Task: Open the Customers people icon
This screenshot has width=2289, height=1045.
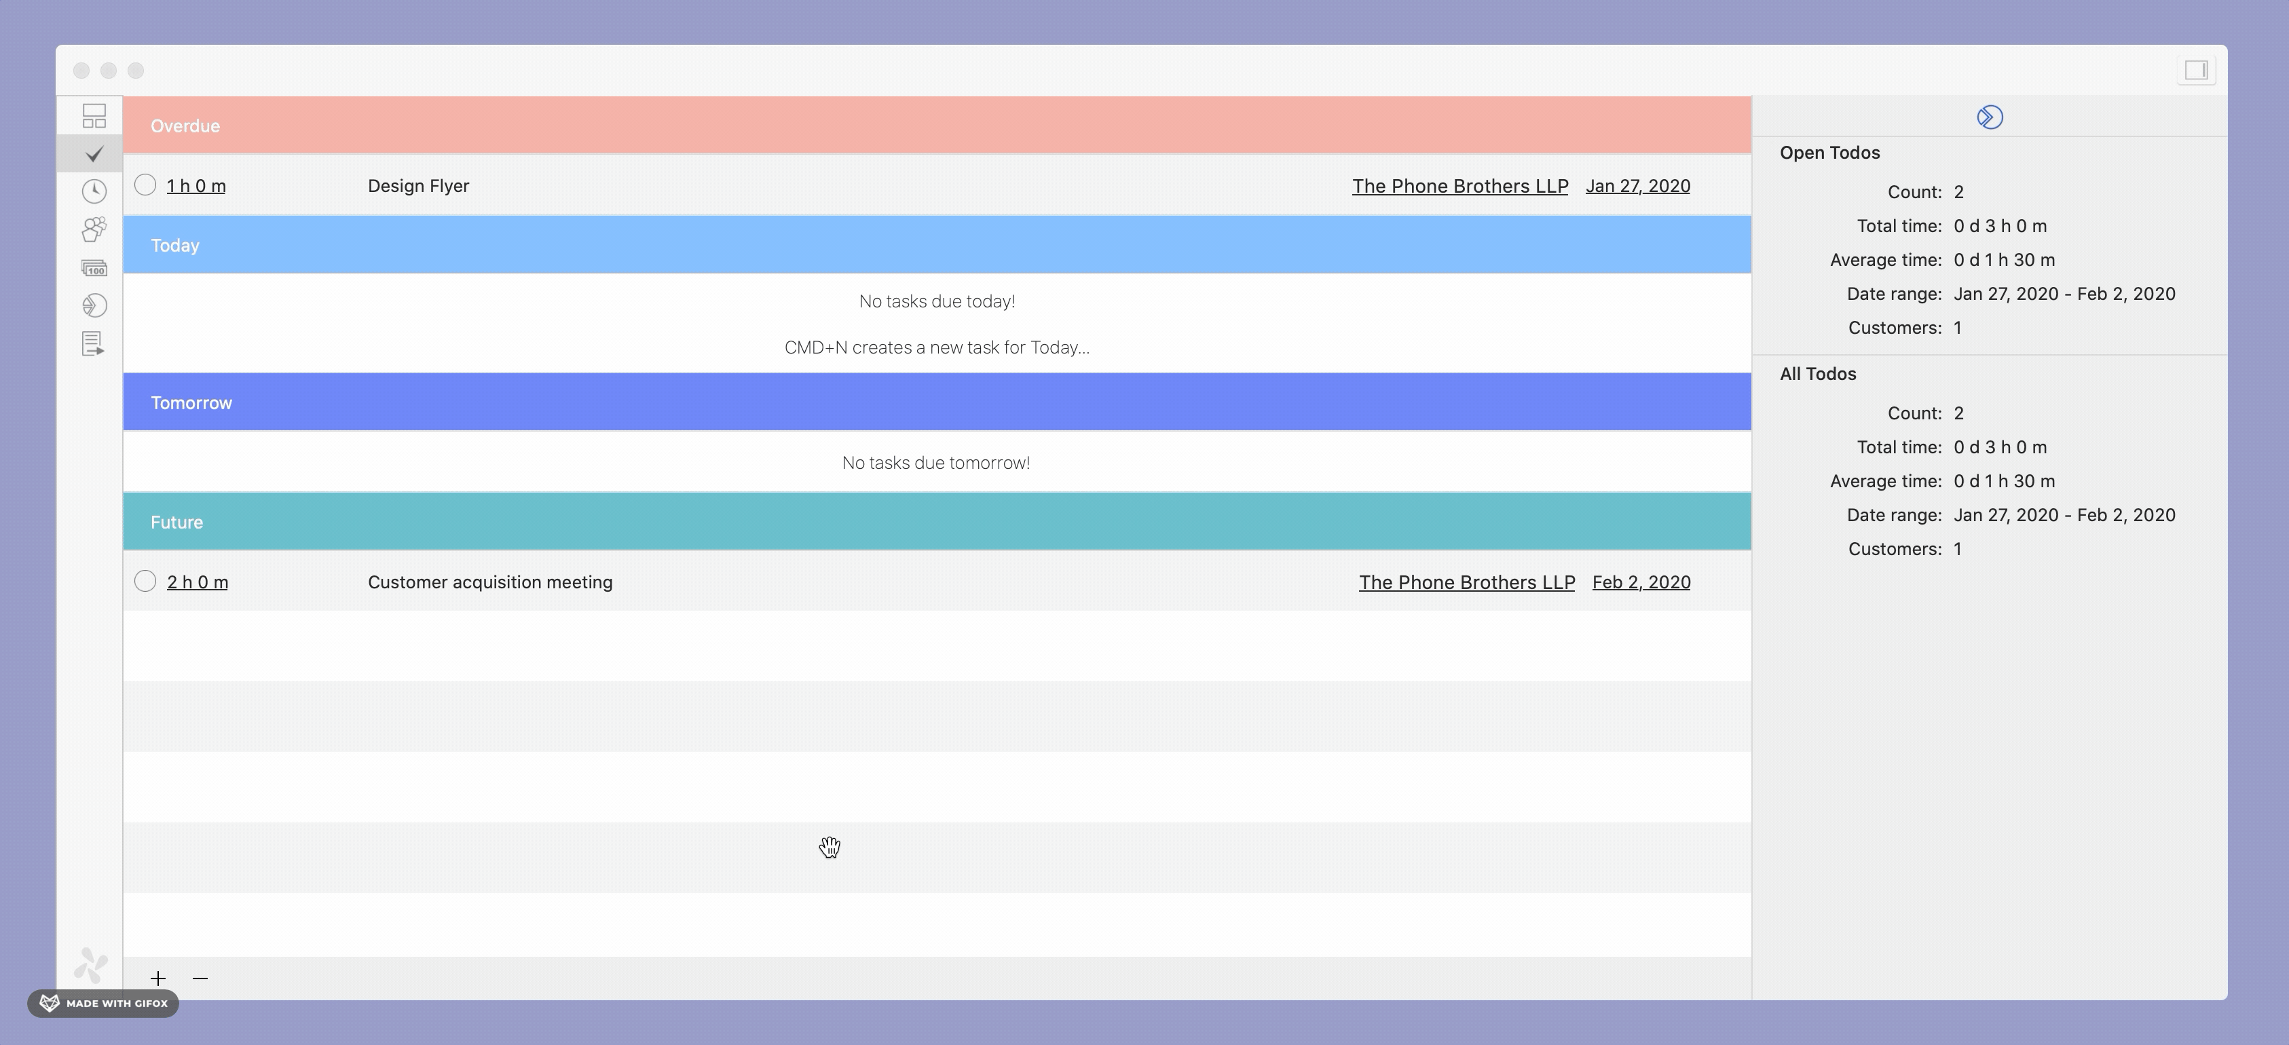Action: coord(94,229)
